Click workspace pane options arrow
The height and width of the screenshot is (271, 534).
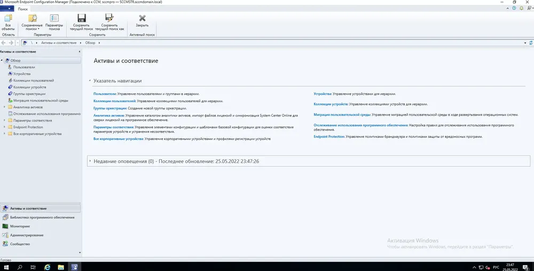point(80,253)
